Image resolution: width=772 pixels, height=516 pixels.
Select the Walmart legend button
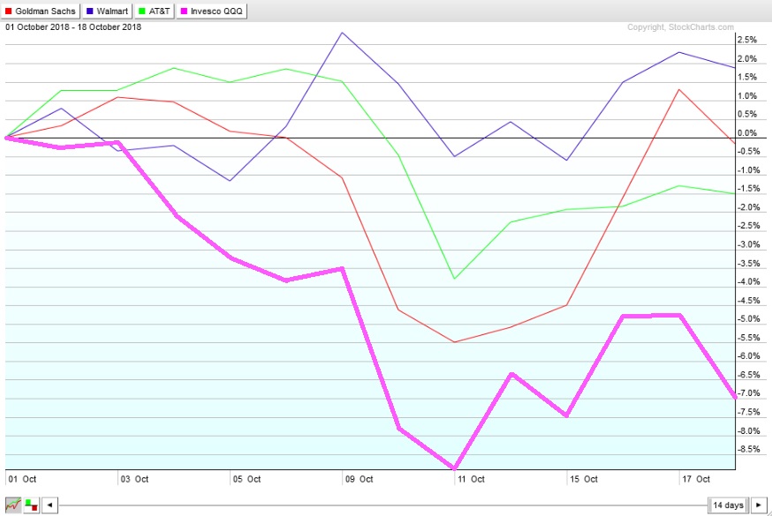click(x=108, y=11)
